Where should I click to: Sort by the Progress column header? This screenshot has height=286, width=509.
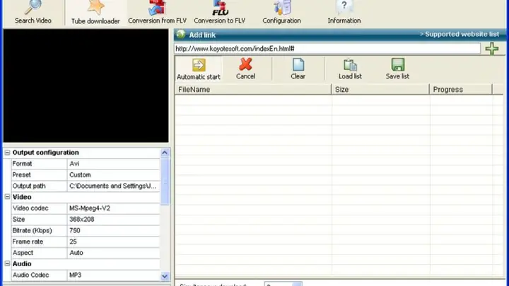pos(461,90)
